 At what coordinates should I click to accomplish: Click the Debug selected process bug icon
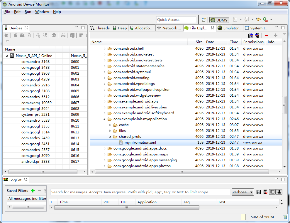click(6, 35)
